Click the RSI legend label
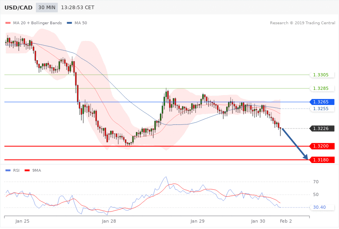The height and width of the screenshot is (229, 339). pyautogui.click(x=16, y=171)
